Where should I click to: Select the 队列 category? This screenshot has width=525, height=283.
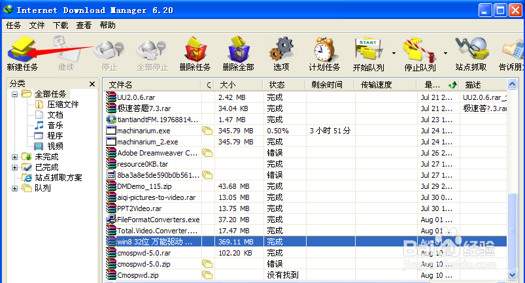[43, 188]
